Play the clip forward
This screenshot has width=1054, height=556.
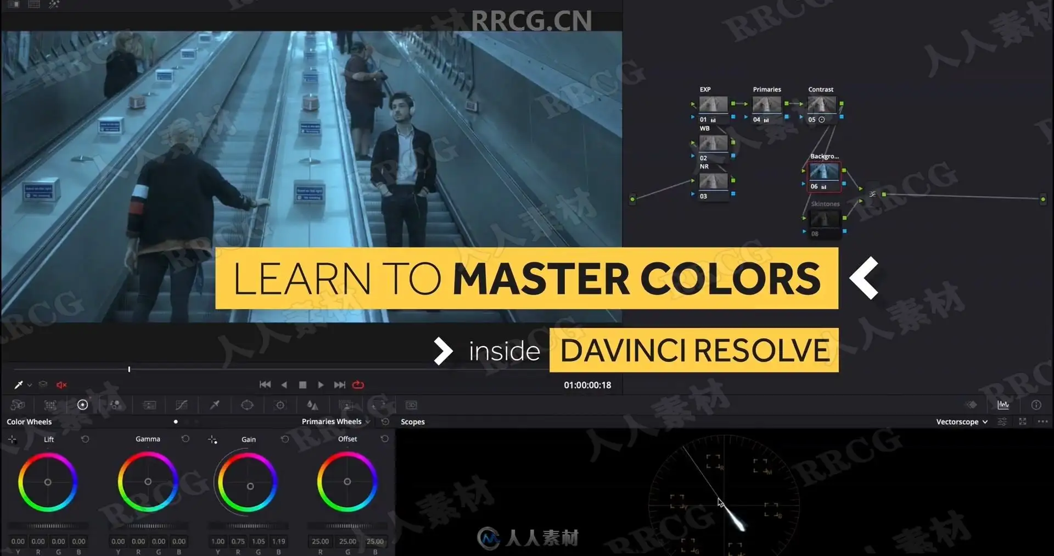321,385
